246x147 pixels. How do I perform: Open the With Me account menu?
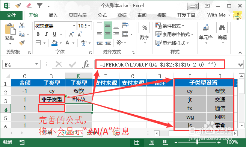coord(219,15)
